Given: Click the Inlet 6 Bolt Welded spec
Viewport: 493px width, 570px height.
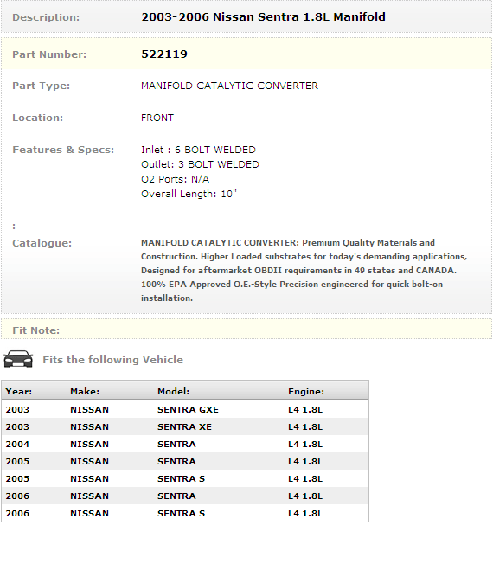Looking at the screenshot, I should pyautogui.click(x=199, y=150).
